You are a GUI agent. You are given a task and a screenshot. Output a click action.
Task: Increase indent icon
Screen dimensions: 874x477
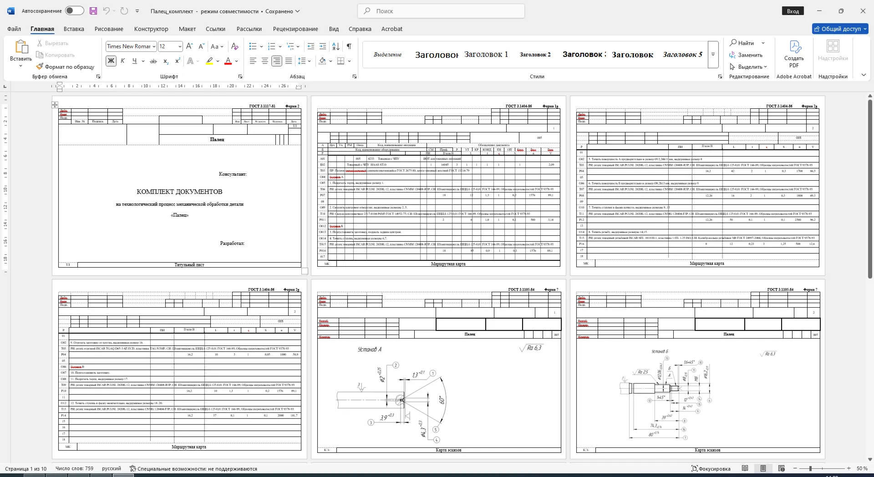(x=323, y=46)
